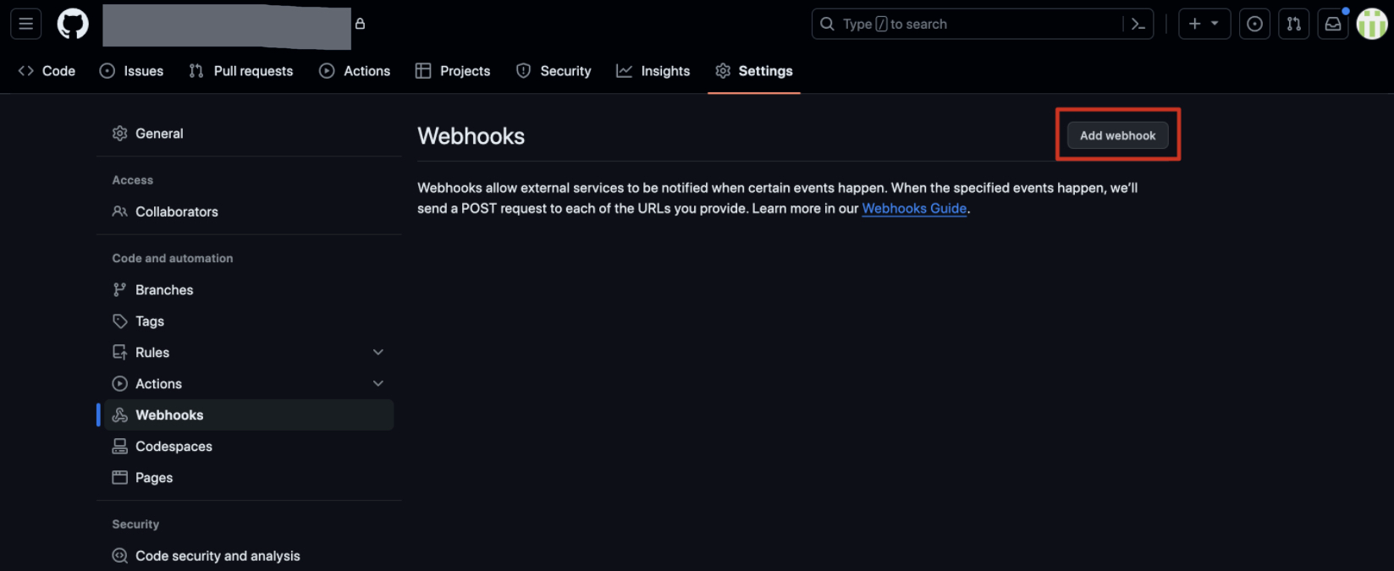The width and height of the screenshot is (1394, 571).
Task: Open the pull requests icon in header
Action: 1293,24
